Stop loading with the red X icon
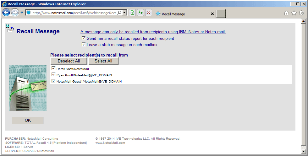This screenshot has height=156, width=308. tap(149, 13)
